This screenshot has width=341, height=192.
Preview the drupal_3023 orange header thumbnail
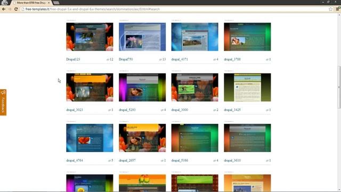pyautogui.click(x=90, y=87)
